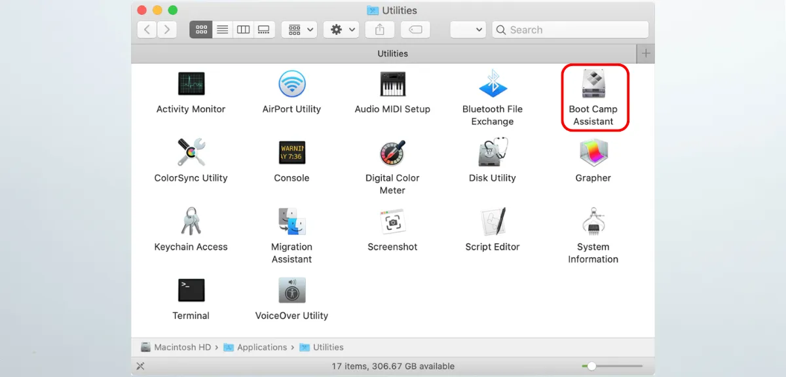Image resolution: width=786 pixels, height=377 pixels.
Task: Add a new Finder tab
Action: 646,54
